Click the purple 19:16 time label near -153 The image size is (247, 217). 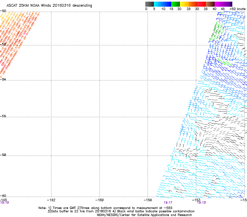click(x=202, y=203)
